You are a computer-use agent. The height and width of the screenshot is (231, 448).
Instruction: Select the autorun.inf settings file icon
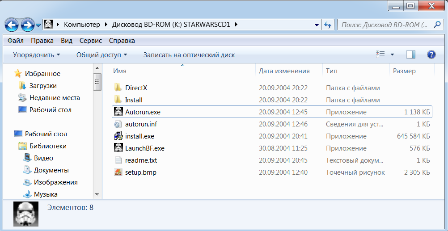point(118,124)
